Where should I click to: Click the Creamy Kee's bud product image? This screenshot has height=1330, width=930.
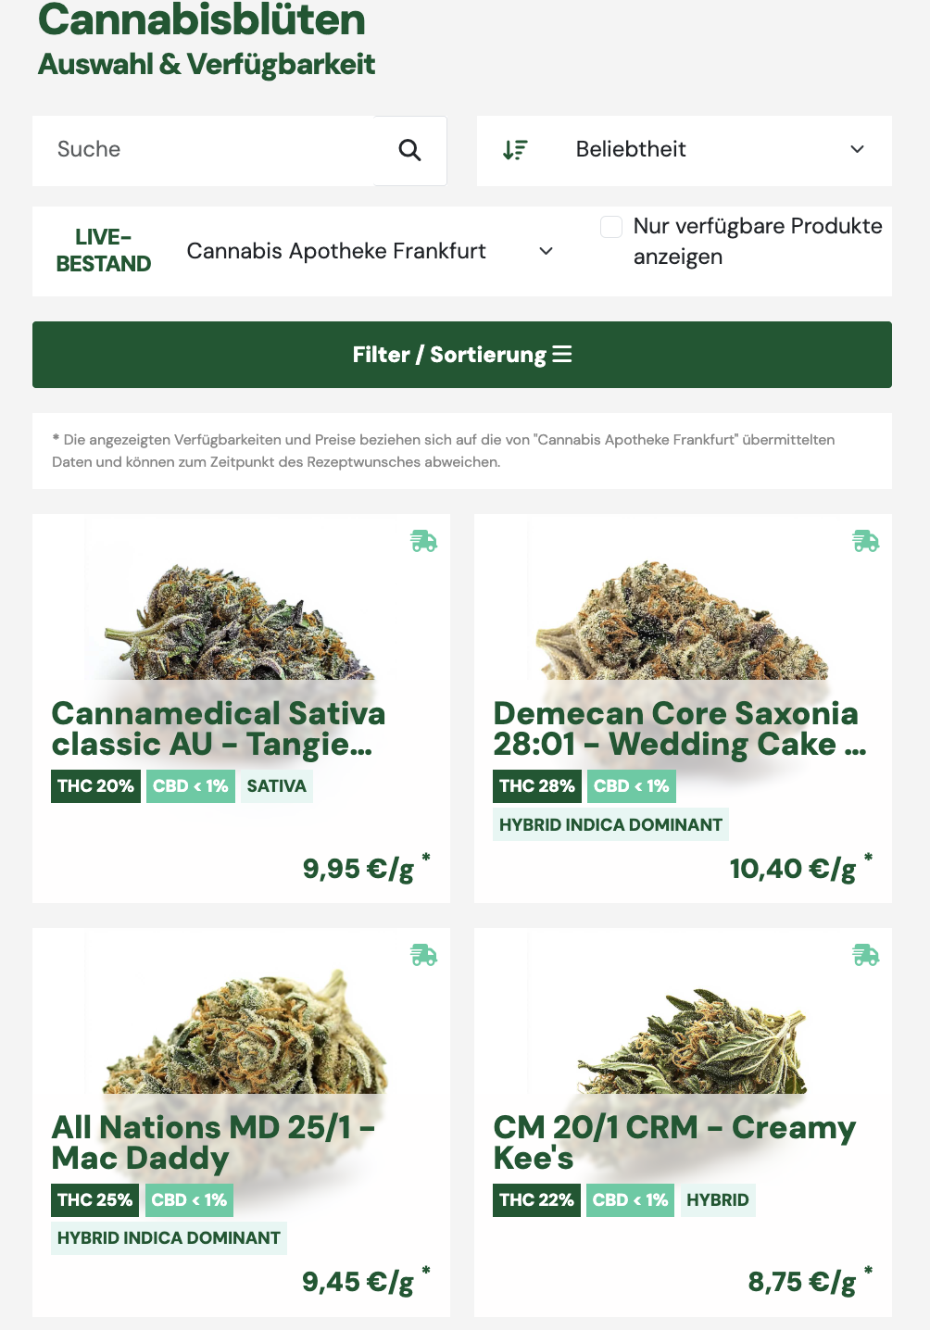pos(692,1042)
